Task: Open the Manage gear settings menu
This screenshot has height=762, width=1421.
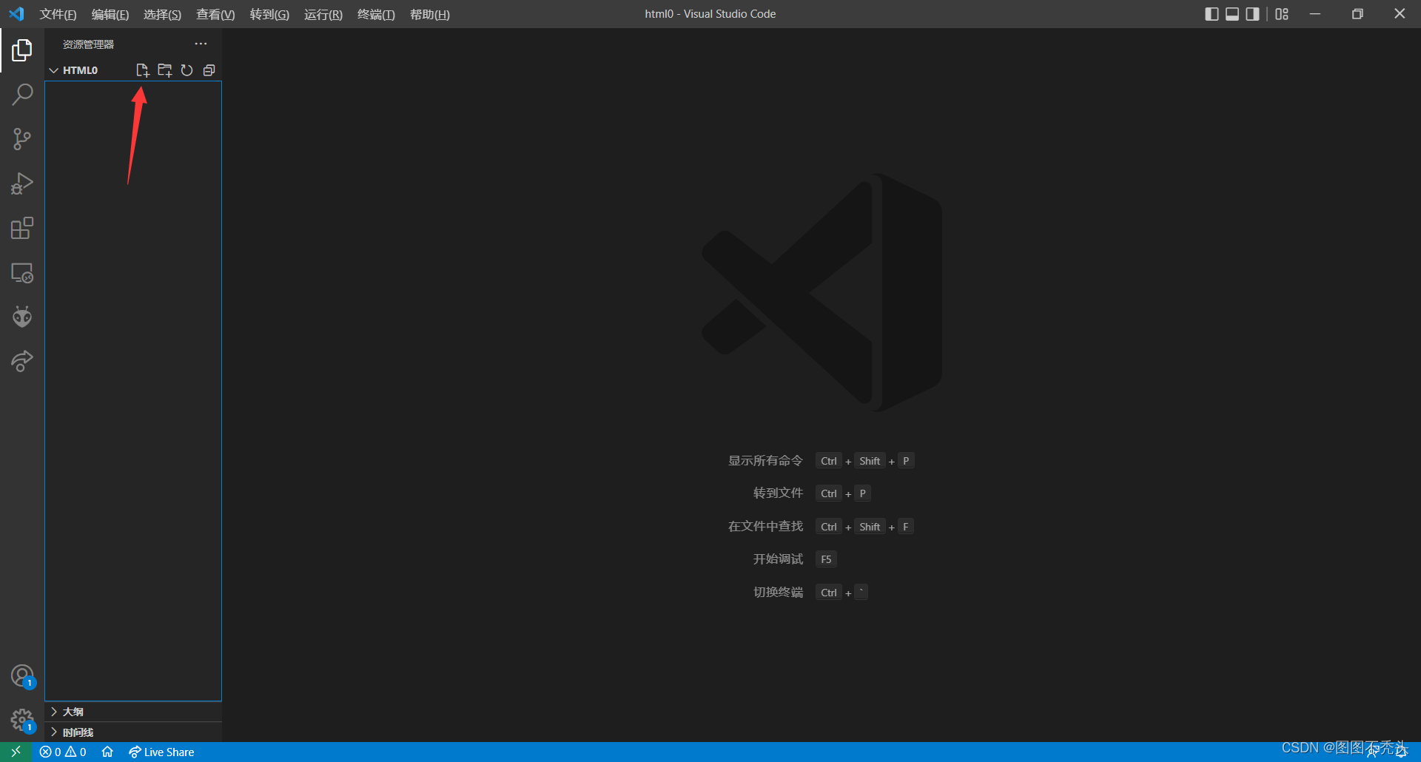Action: (x=22, y=721)
